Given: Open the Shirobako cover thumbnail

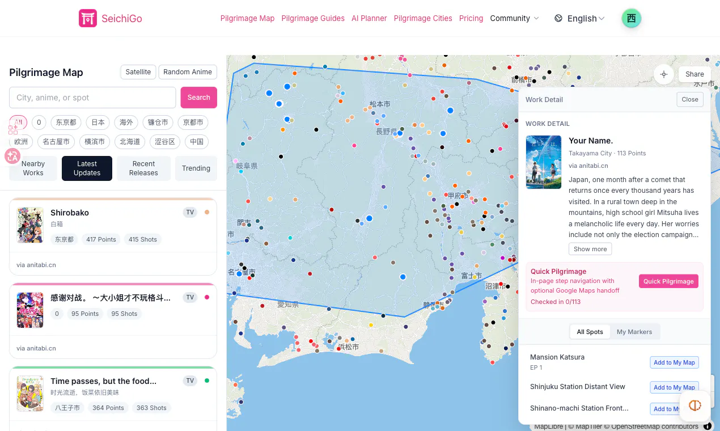Looking at the screenshot, I should pyautogui.click(x=30, y=225).
